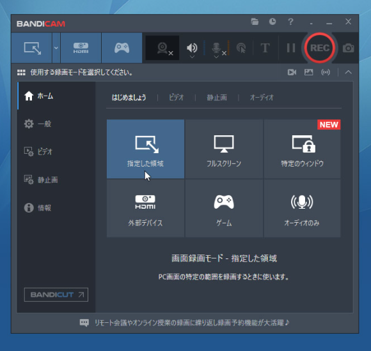Switch to game recording mode in toolbar

coord(122,48)
